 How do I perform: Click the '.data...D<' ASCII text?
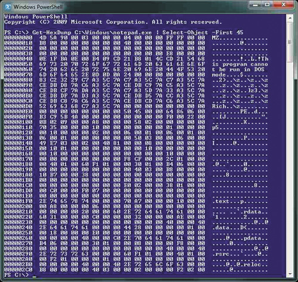229,227
